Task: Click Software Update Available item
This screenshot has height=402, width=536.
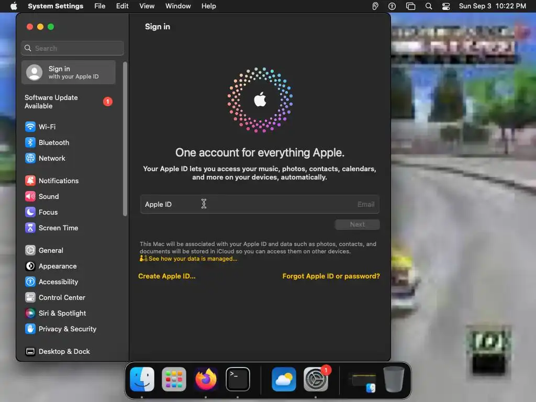Action: tap(69, 102)
